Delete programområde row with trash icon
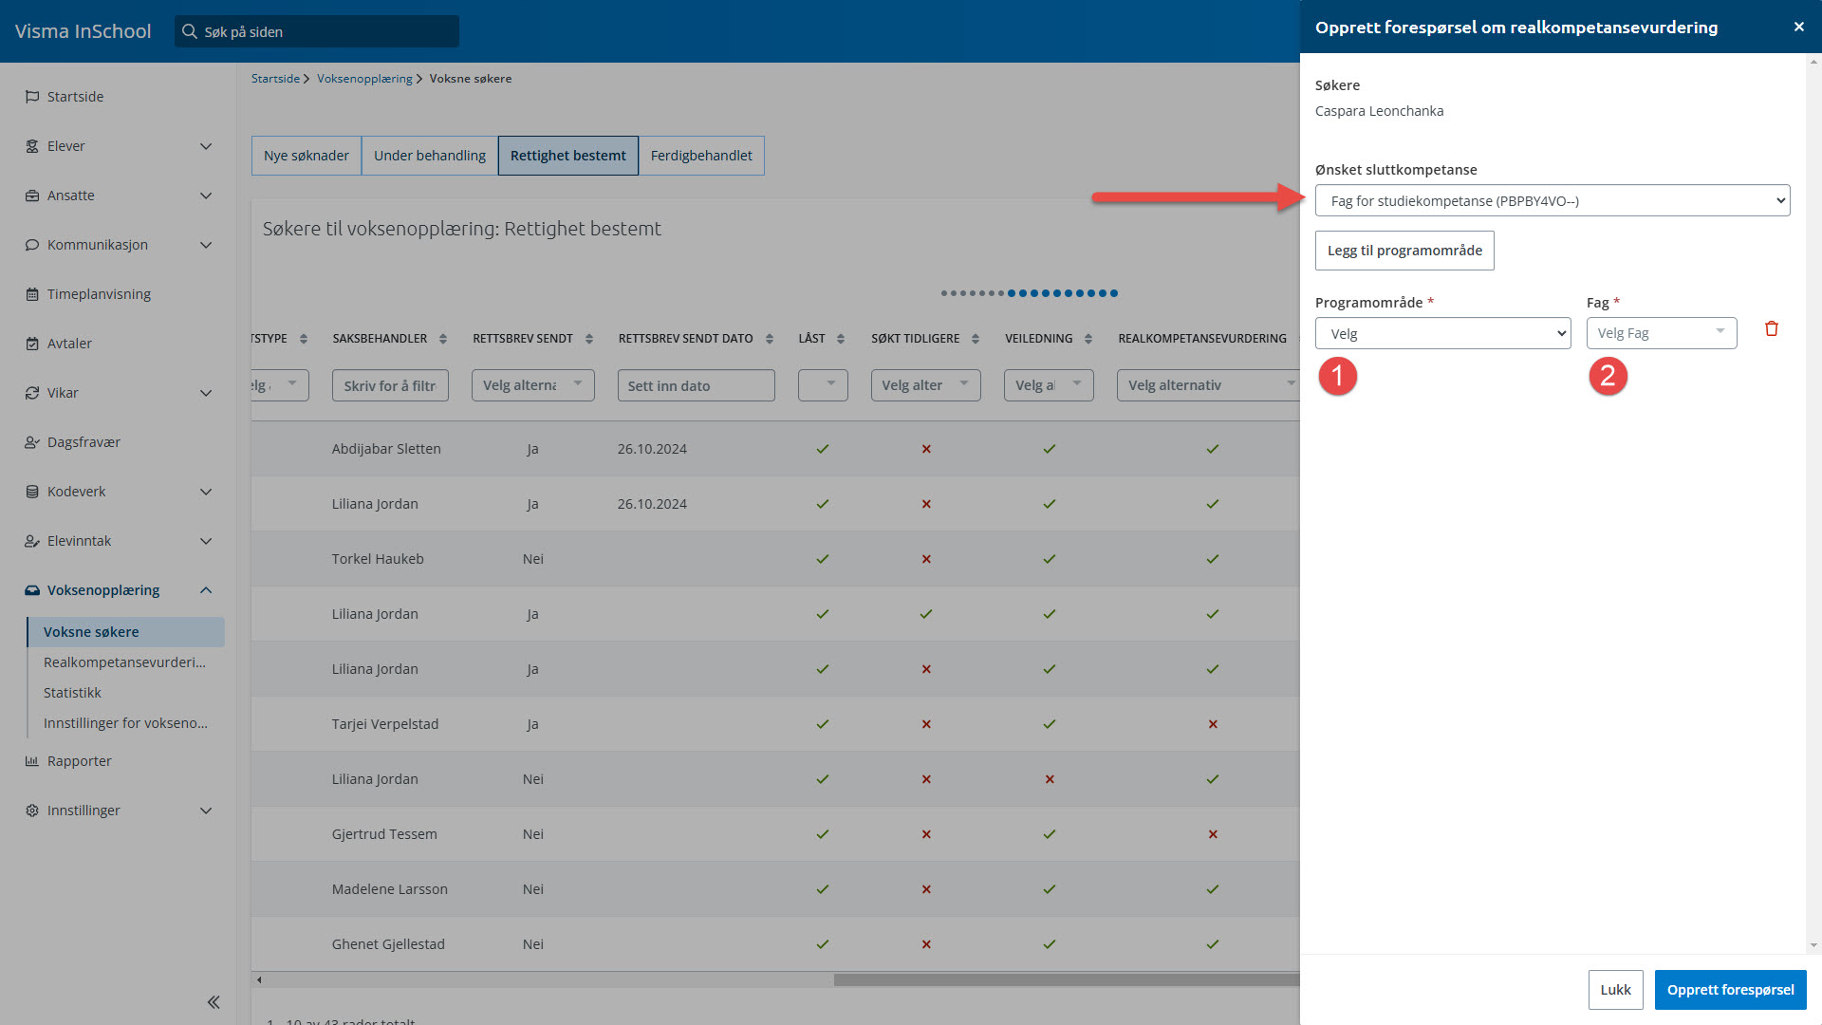 click(x=1772, y=328)
